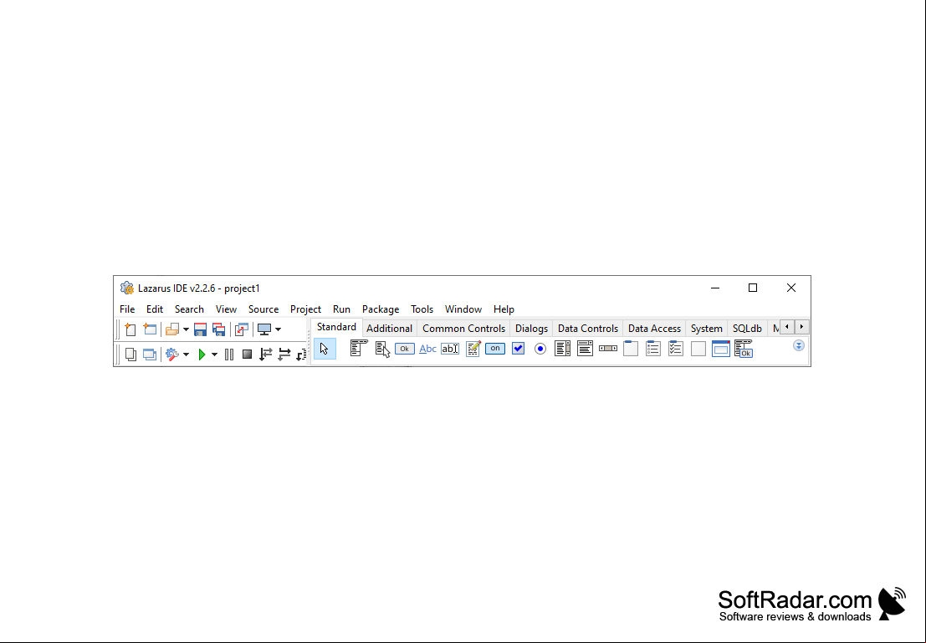Select the TComboBox component
926x643 pixels.
(585, 349)
